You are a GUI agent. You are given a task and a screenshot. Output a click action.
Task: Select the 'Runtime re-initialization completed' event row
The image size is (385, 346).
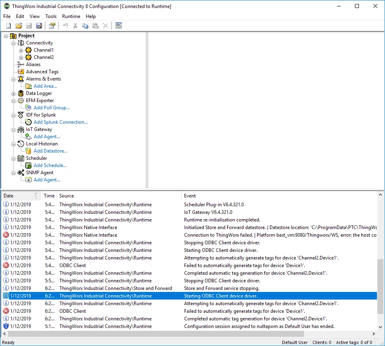(190, 220)
